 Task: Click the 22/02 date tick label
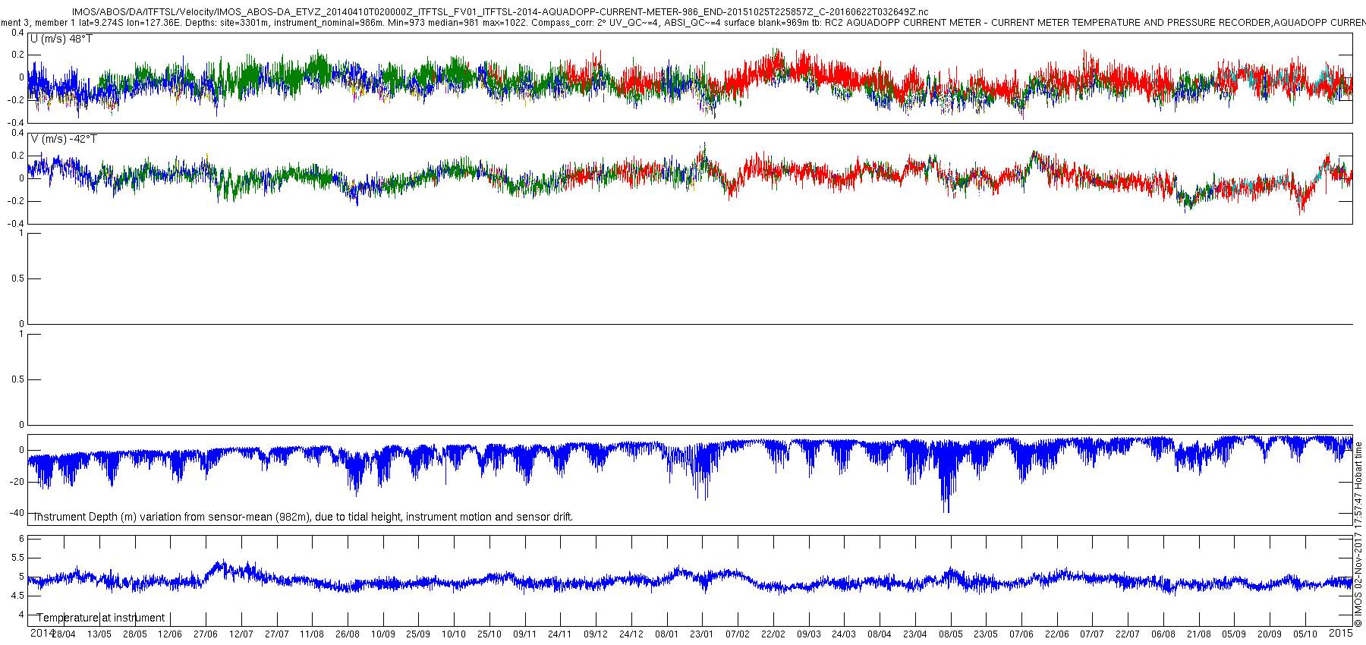point(773,634)
